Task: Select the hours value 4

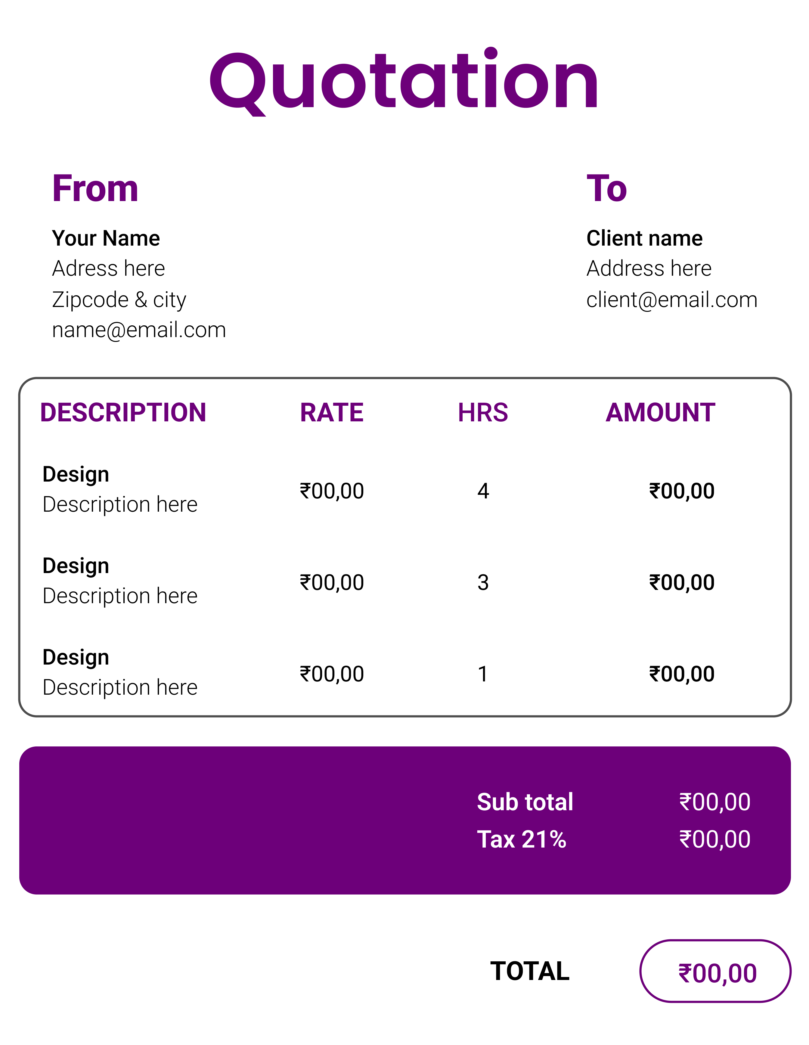Action: [483, 491]
